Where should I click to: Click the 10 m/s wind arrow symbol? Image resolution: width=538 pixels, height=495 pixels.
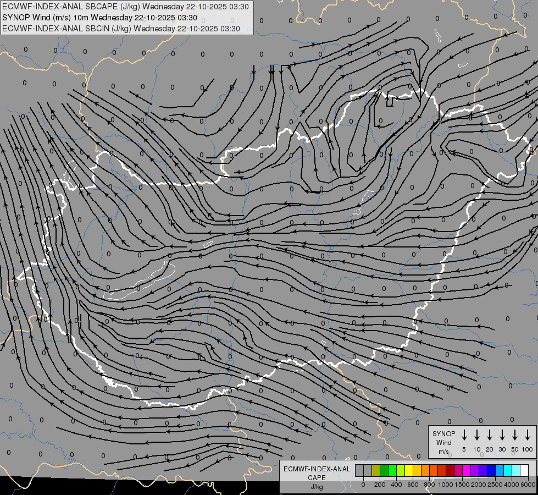[476, 435]
